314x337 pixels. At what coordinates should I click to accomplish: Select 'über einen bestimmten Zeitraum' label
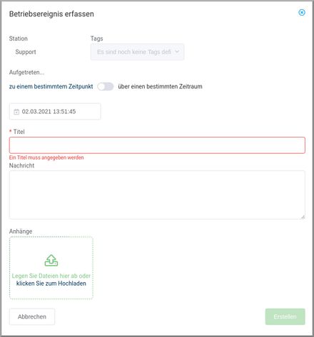160,86
